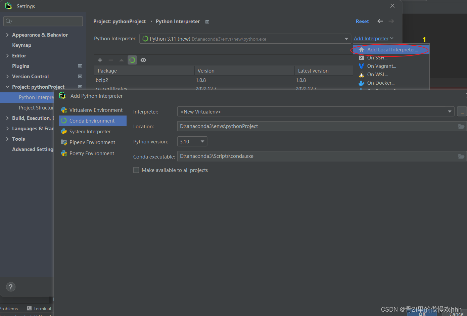The image size is (467, 316).
Task: Select Poetry Environment type
Action: (x=93, y=153)
